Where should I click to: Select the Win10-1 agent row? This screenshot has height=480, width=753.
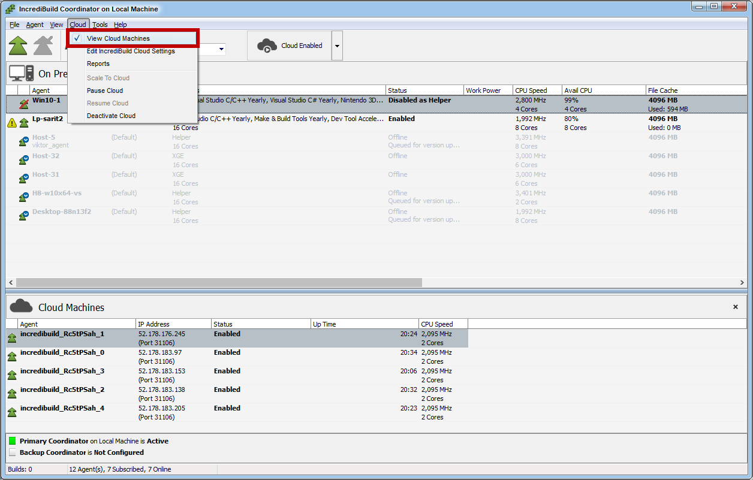376,104
